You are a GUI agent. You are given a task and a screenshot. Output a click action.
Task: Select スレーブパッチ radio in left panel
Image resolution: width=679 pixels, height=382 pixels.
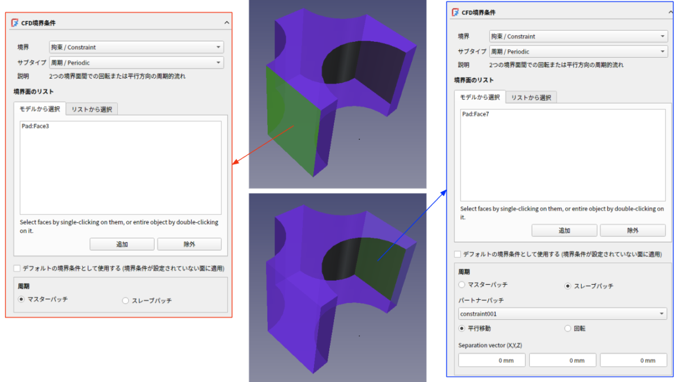pyautogui.click(x=126, y=301)
